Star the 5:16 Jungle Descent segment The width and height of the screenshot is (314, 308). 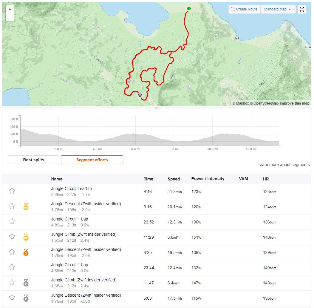12,206
